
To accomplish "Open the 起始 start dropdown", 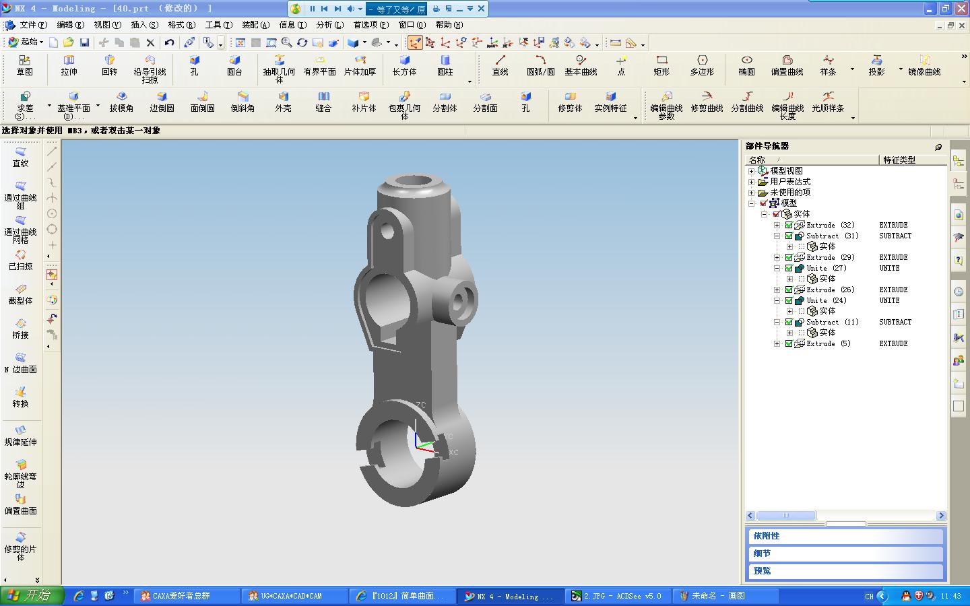I will 26,42.
